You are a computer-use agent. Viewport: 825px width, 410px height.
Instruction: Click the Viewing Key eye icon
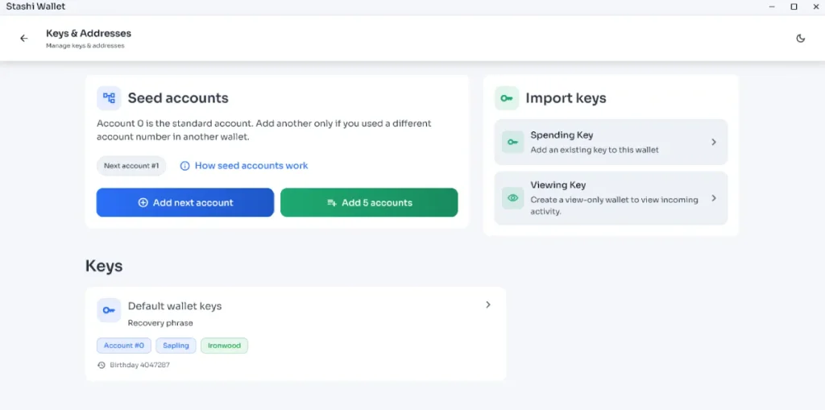tap(513, 198)
